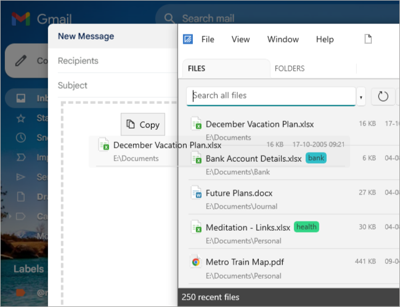Click the 27 KB size value
The width and height of the screenshot is (400, 307).
pyautogui.click(x=367, y=193)
